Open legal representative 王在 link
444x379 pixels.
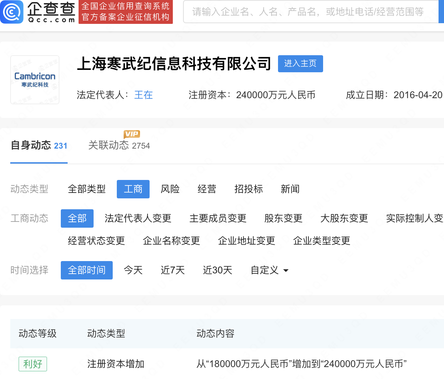pyautogui.click(x=143, y=95)
